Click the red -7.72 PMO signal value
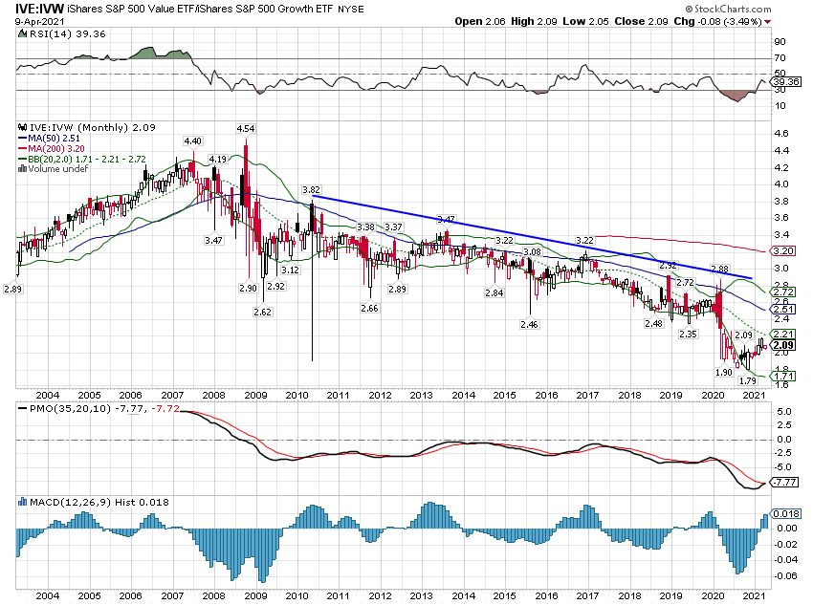The width and height of the screenshot is (813, 605). pyautogui.click(x=165, y=409)
